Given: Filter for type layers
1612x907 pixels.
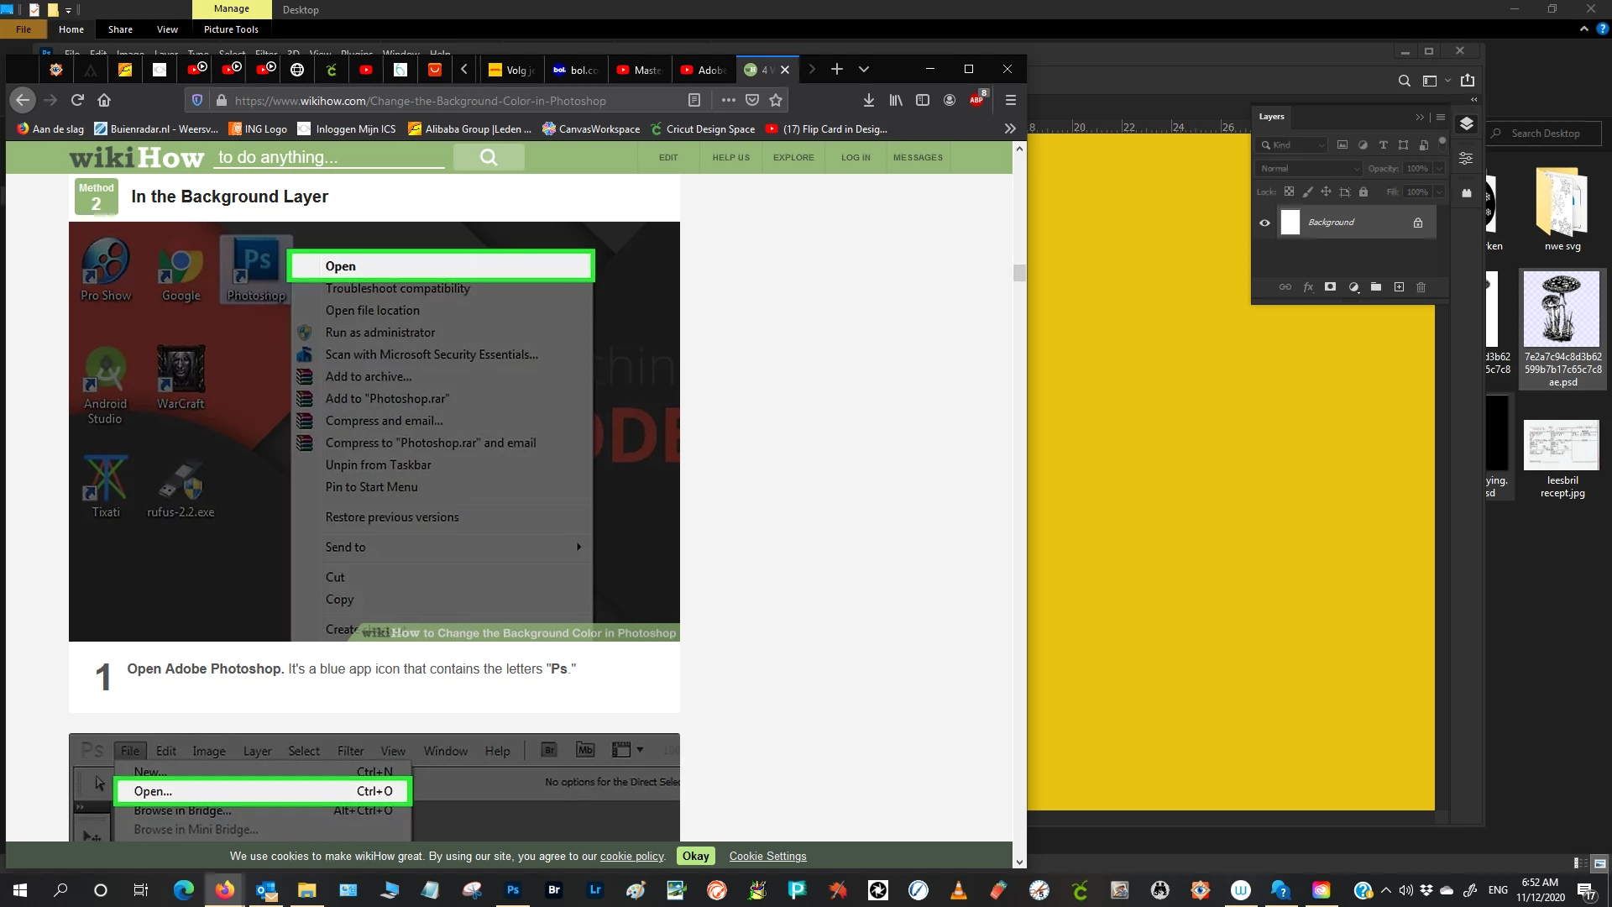Looking at the screenshot, I should (1383, 145).
